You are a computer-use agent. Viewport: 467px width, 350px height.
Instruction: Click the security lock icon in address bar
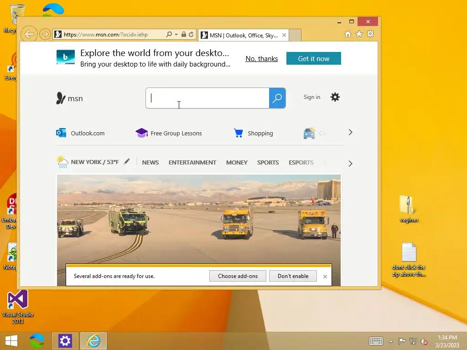pyautogui.click(x=184, y=35)
